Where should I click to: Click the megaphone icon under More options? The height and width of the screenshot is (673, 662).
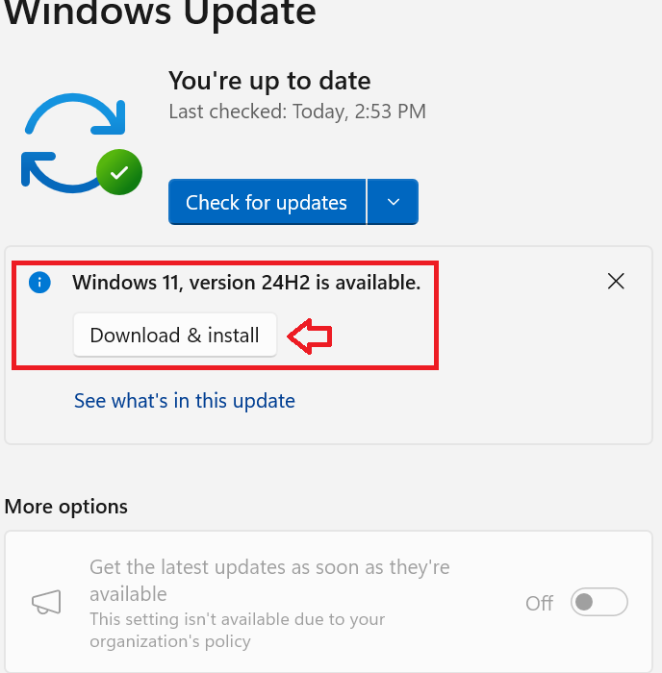tap(46, 603)
